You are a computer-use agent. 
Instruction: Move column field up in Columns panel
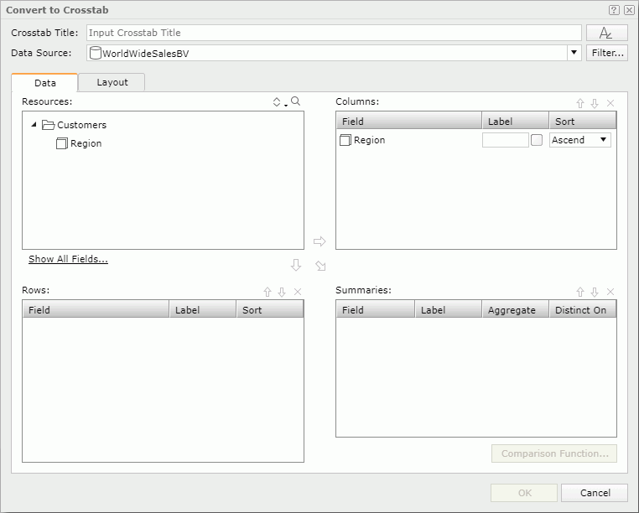point(579,103)
